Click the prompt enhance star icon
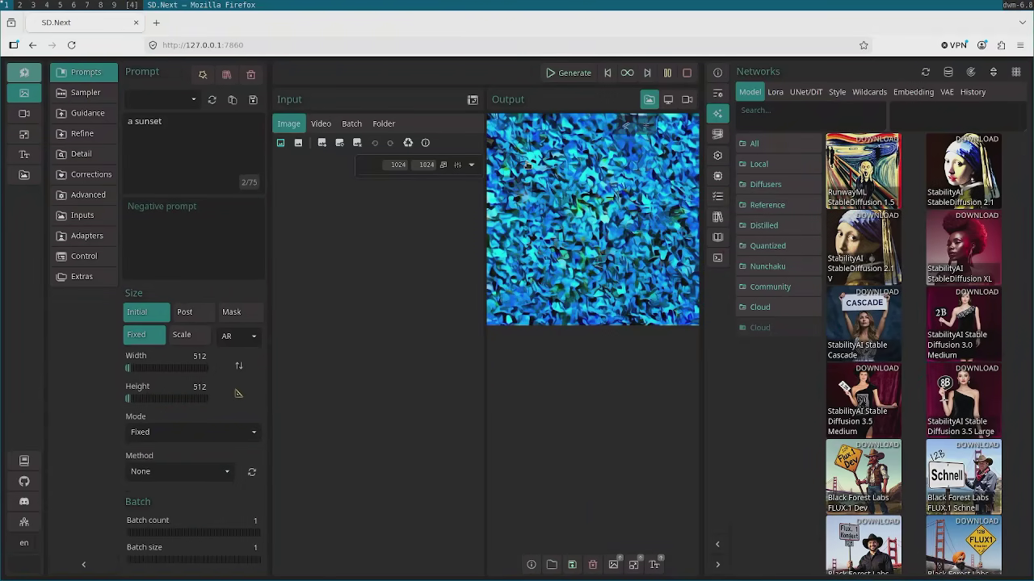The width and height of the screenshot is (1034, 581). 203,75
